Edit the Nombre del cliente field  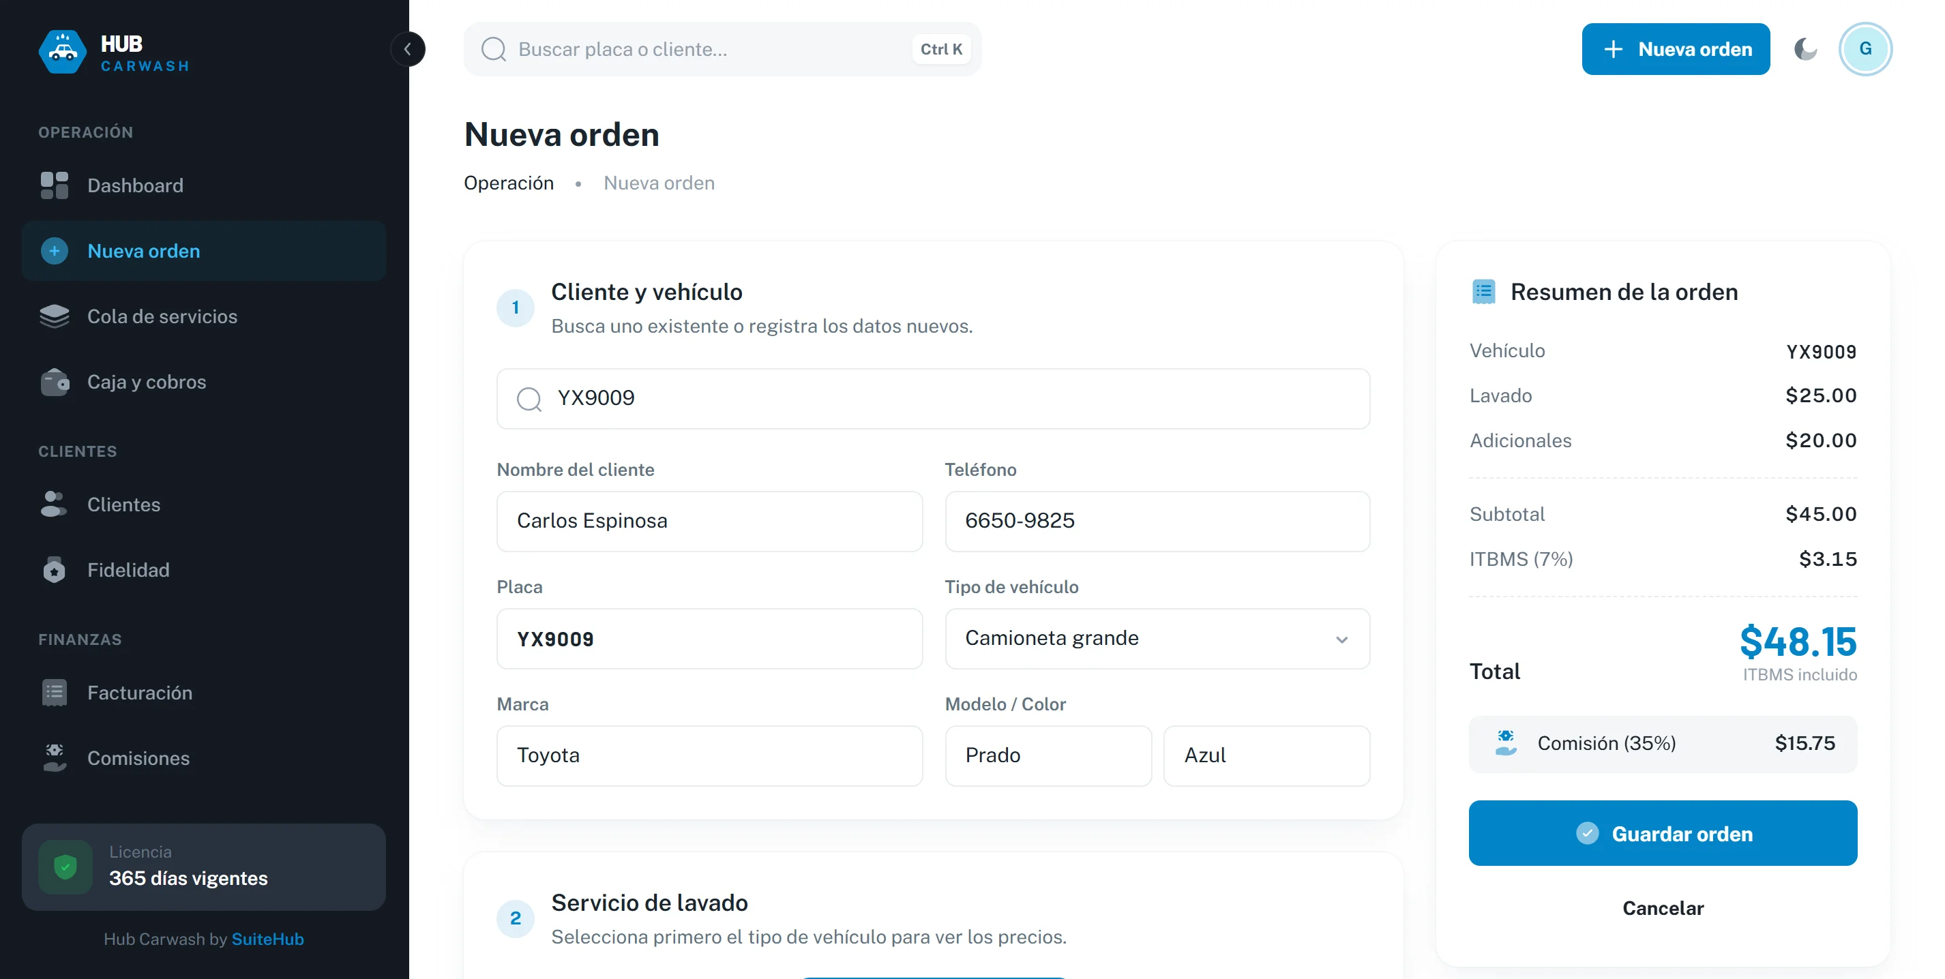(x=709, y=522)
